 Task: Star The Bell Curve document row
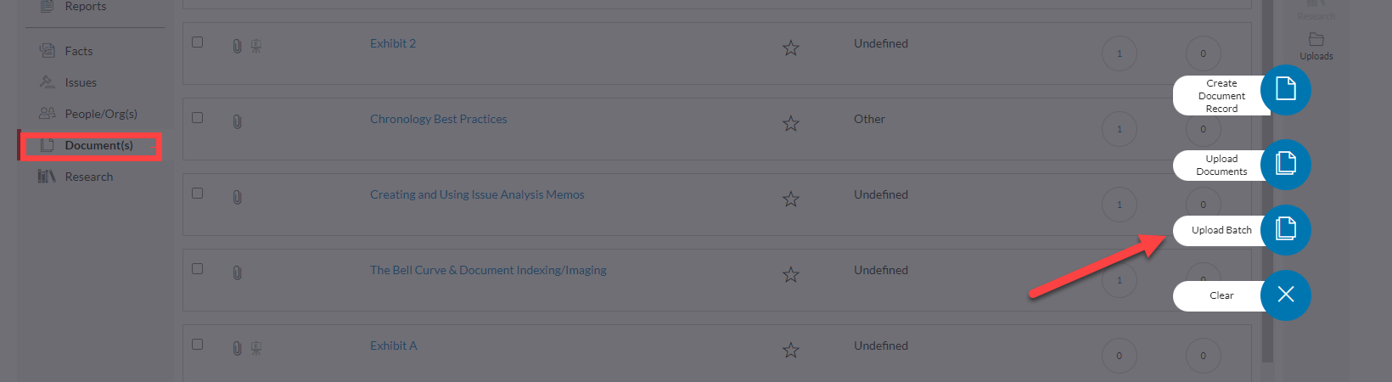click(790, 275)
